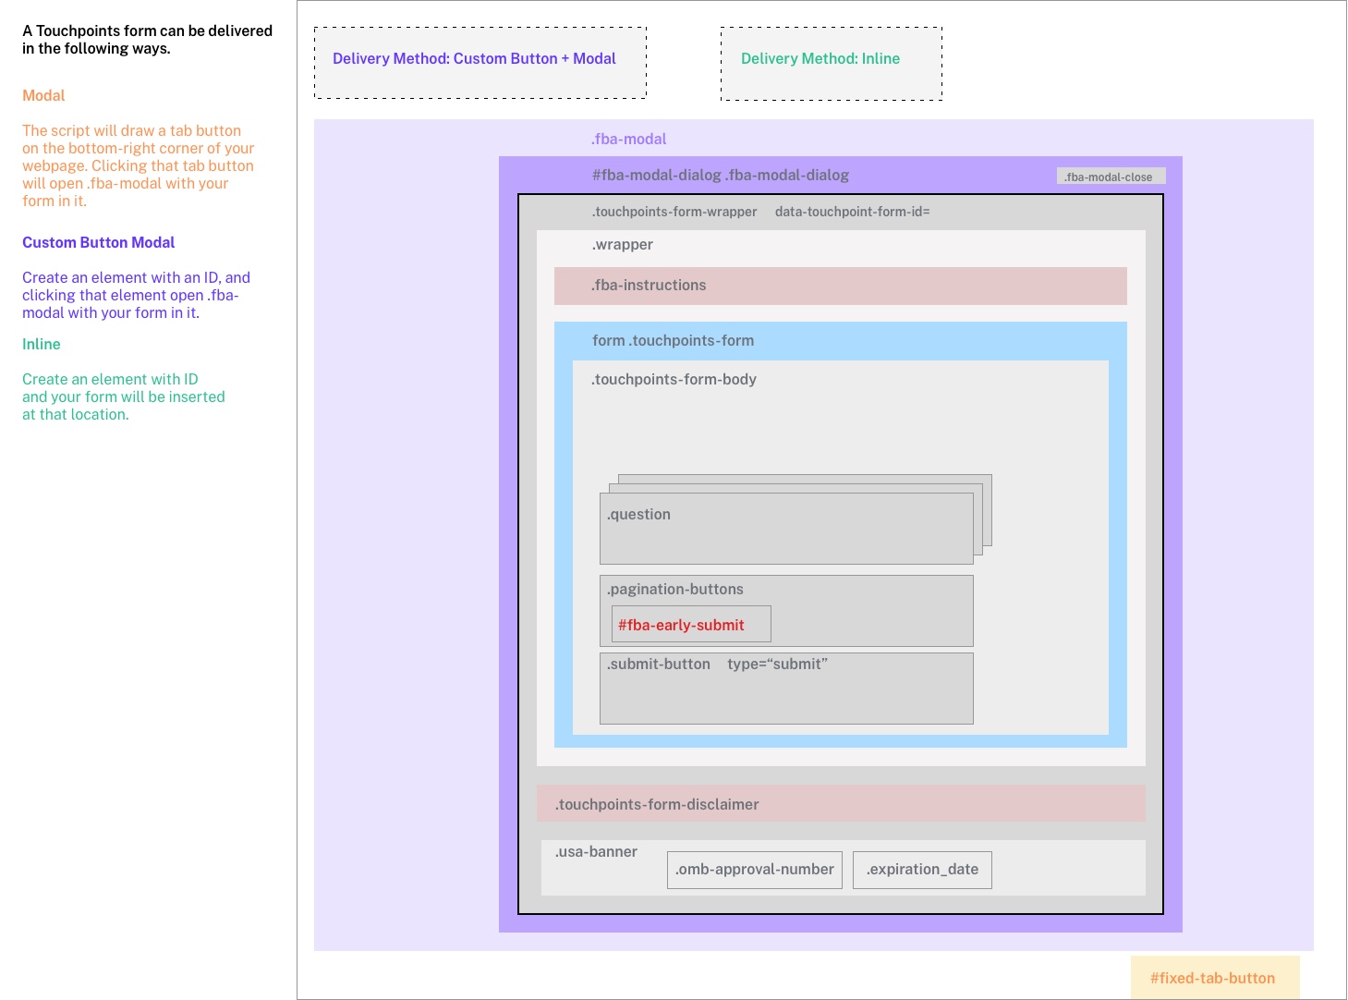
Task: Select the type="submit" text
Action: point(777,664)
